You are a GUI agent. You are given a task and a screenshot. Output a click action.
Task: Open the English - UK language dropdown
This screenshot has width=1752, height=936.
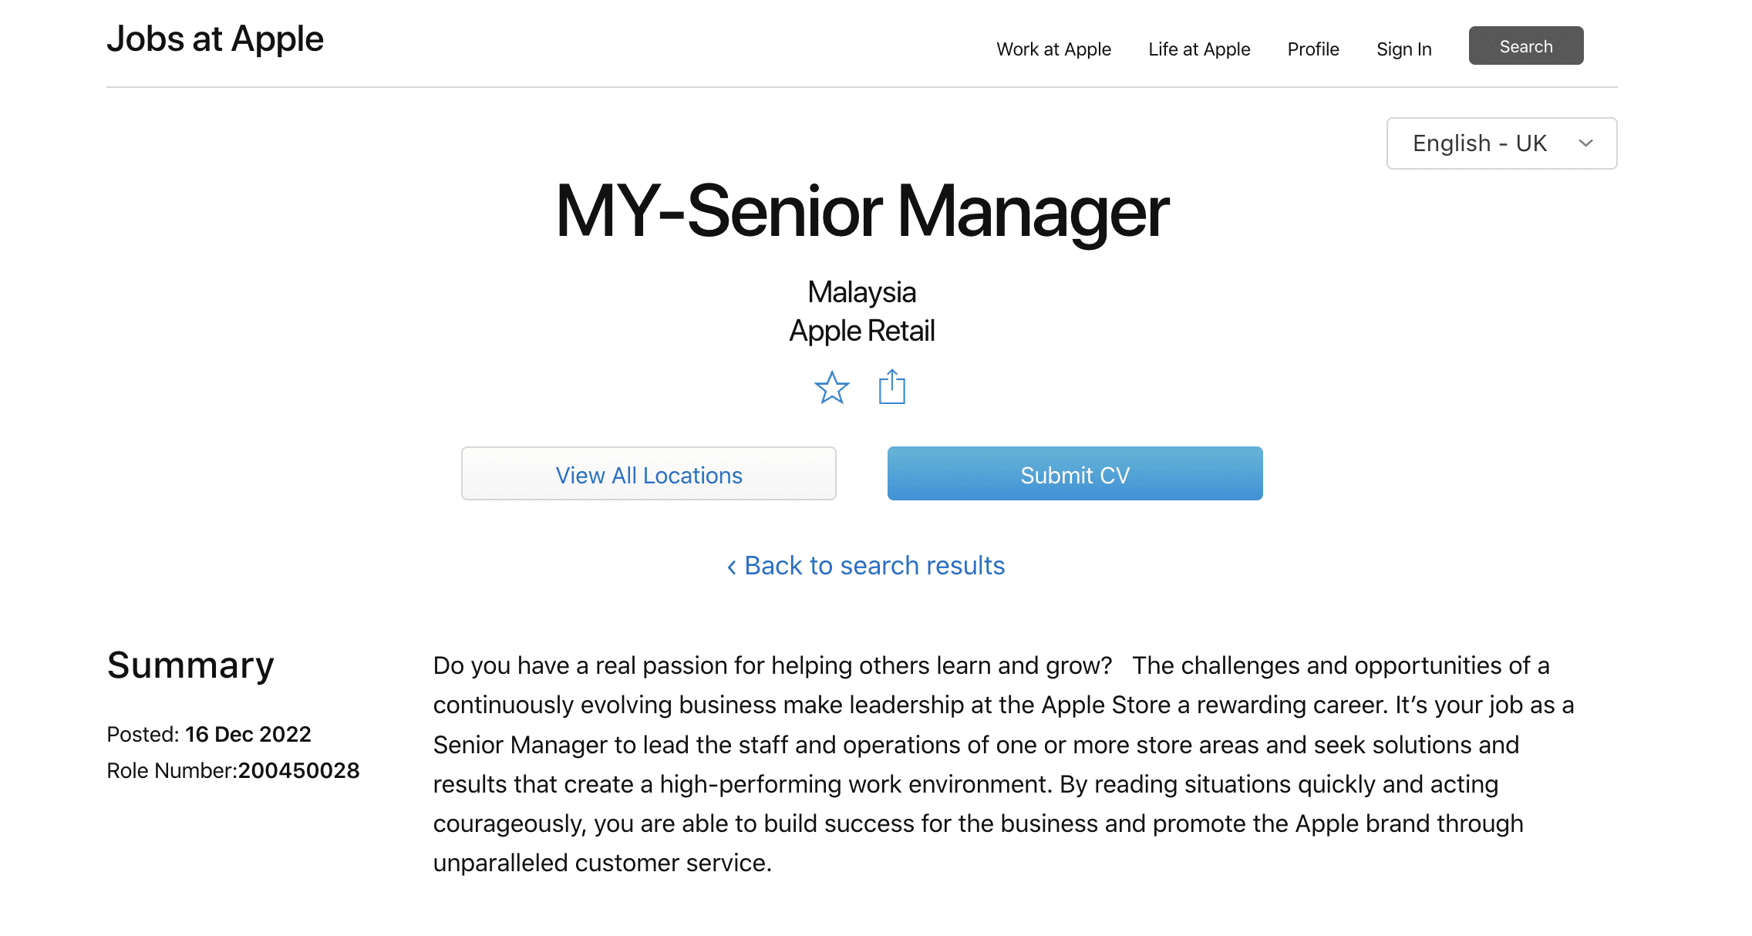point(1501,143)
